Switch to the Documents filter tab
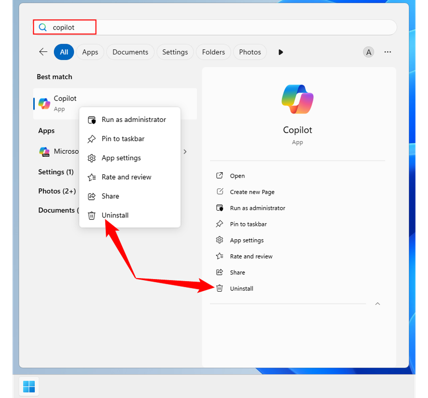The width and height of the screenshot is (428, 398). (130, 52)
